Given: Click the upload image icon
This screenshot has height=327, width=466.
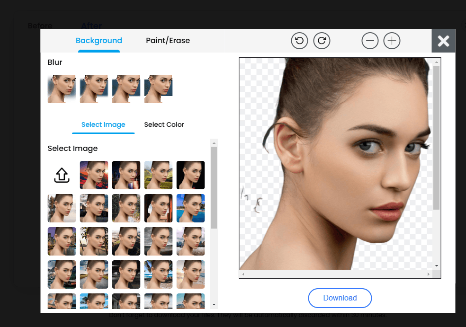Looking at the screenshot, I should pyautogui.click(x=62, y=175).
